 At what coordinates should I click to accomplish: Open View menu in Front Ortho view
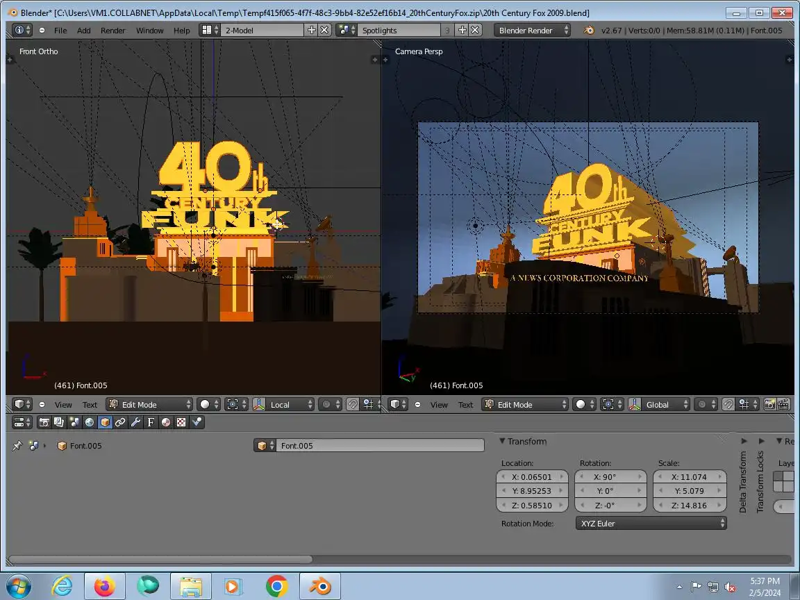63,405
